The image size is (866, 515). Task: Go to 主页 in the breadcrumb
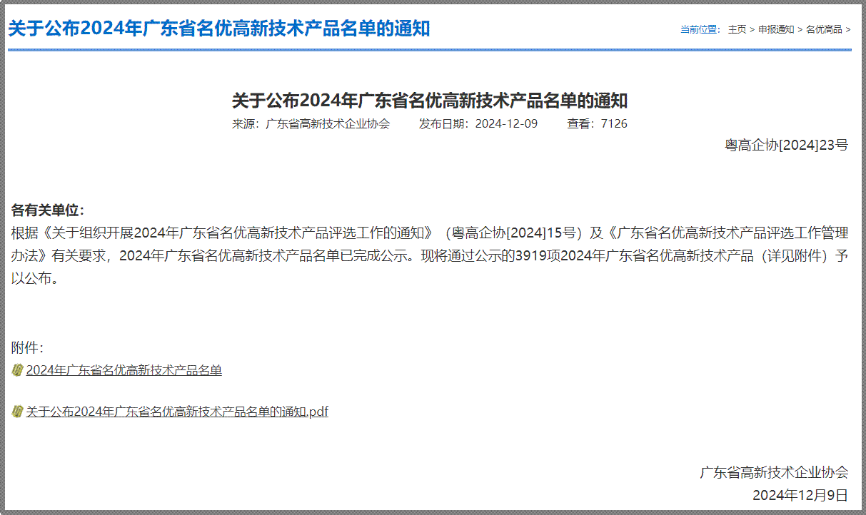737,29
